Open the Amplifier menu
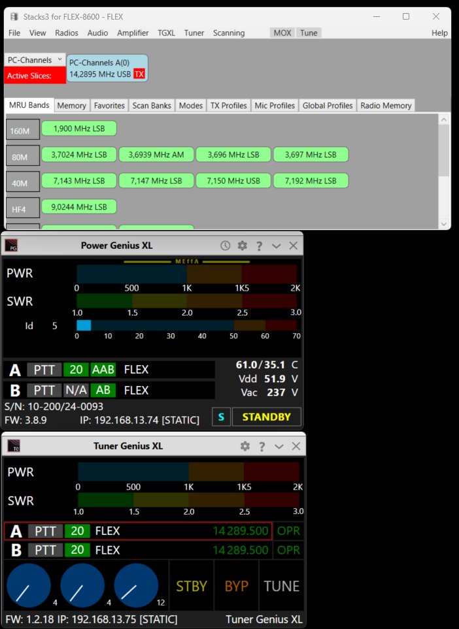This screenshot has width=459, height=629. coord(133,33)
